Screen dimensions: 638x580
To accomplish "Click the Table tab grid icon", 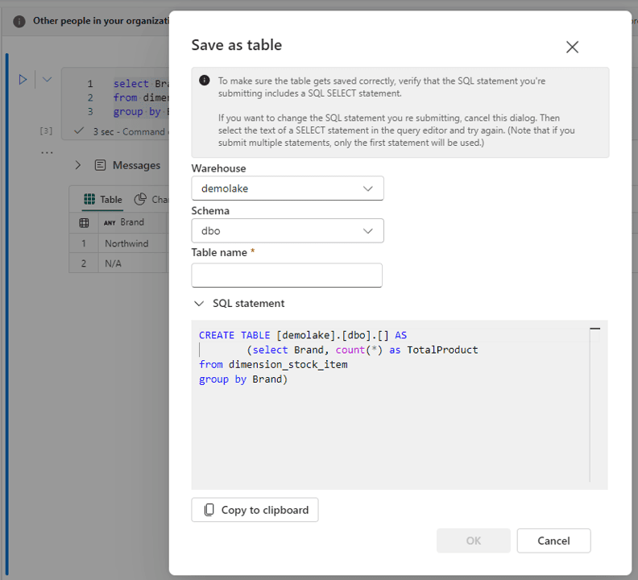I will [x=89, y=199].
